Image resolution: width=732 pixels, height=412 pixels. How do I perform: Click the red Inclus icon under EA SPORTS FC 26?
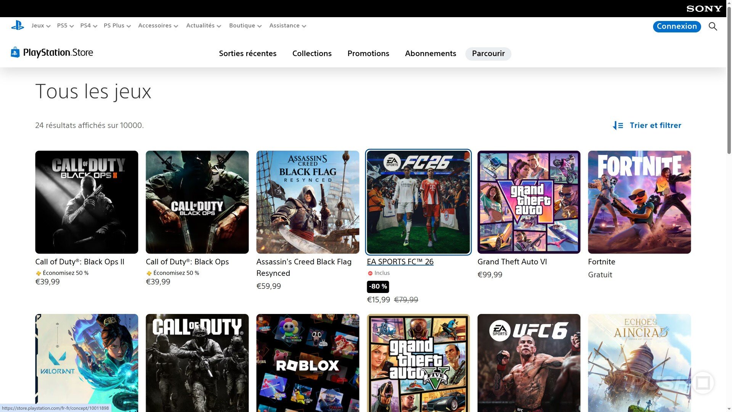tap(370, 273)
